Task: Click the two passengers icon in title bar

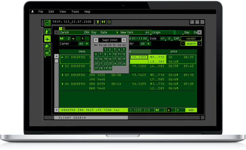Action: pos(103,22)
